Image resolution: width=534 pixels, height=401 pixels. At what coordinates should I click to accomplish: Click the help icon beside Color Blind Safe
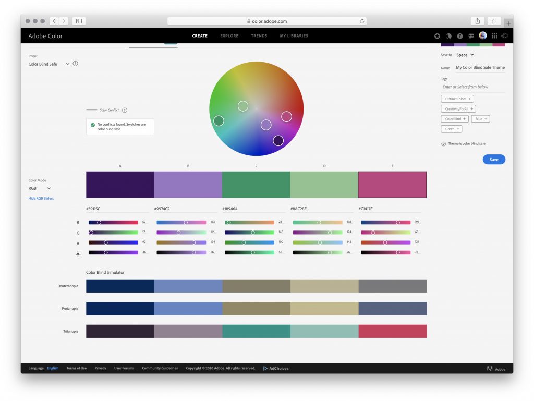coord(75,64)
